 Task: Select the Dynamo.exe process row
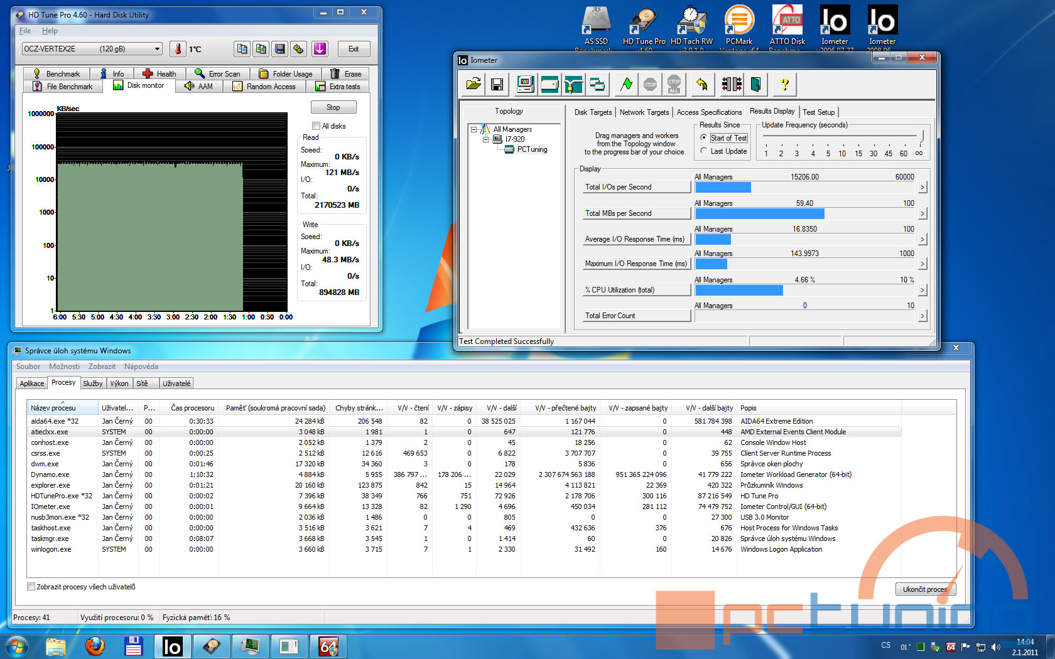pyautogui.click(x=465, y=474)
